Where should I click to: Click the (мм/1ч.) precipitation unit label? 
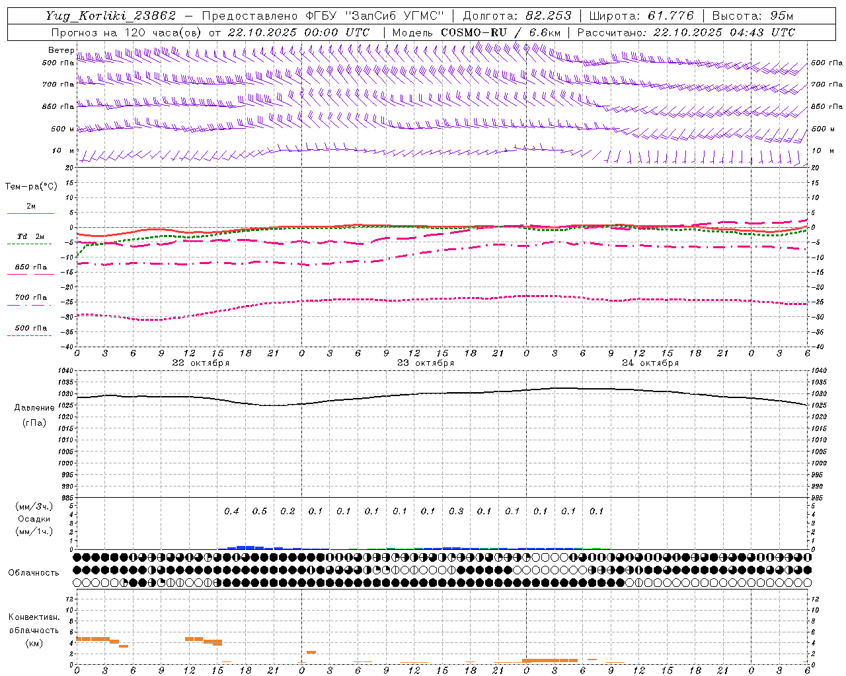34,531
